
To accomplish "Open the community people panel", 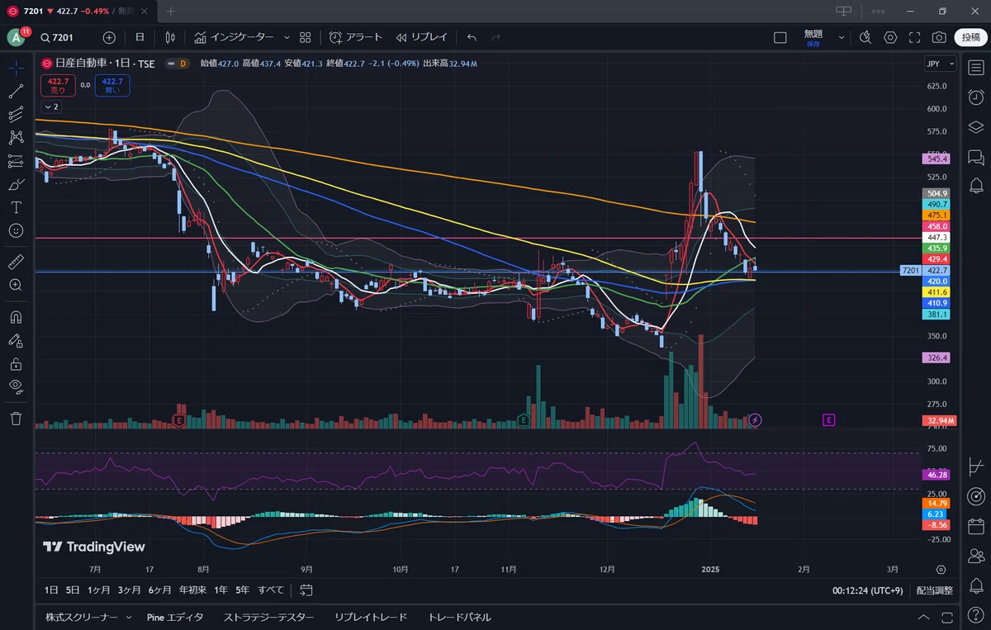I will (x=976, y=555).
